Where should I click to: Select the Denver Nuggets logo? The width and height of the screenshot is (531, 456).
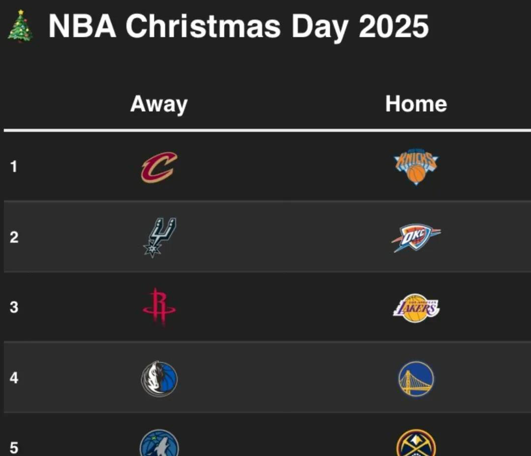pyautogui.click(x=416, y=443)
